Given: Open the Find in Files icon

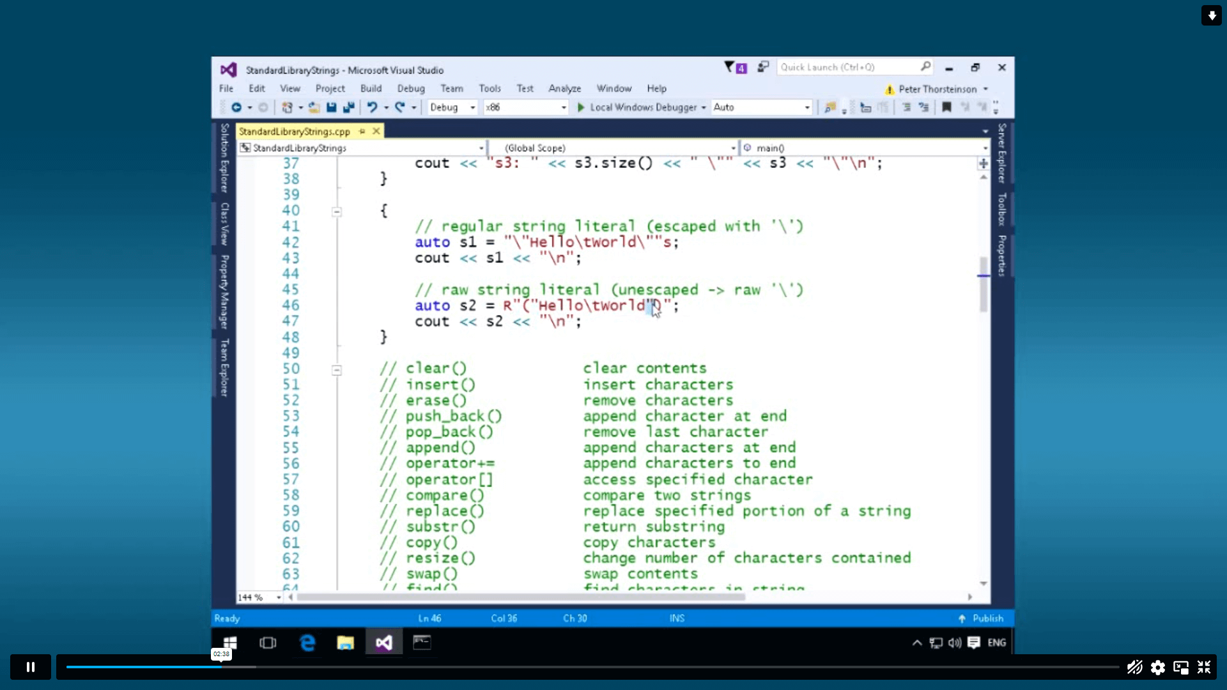Looking at the screenshot, I should pyautogui.click(x=829, y=107).
